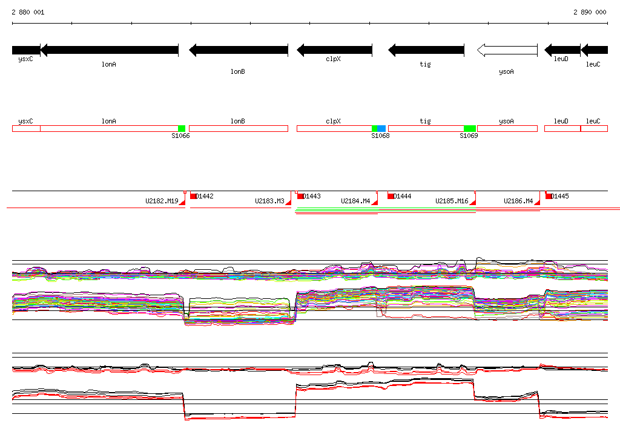The width and height of the screenshot is (620, 432).
Task: Click the S1069 label text
Action: pos(469,136)
